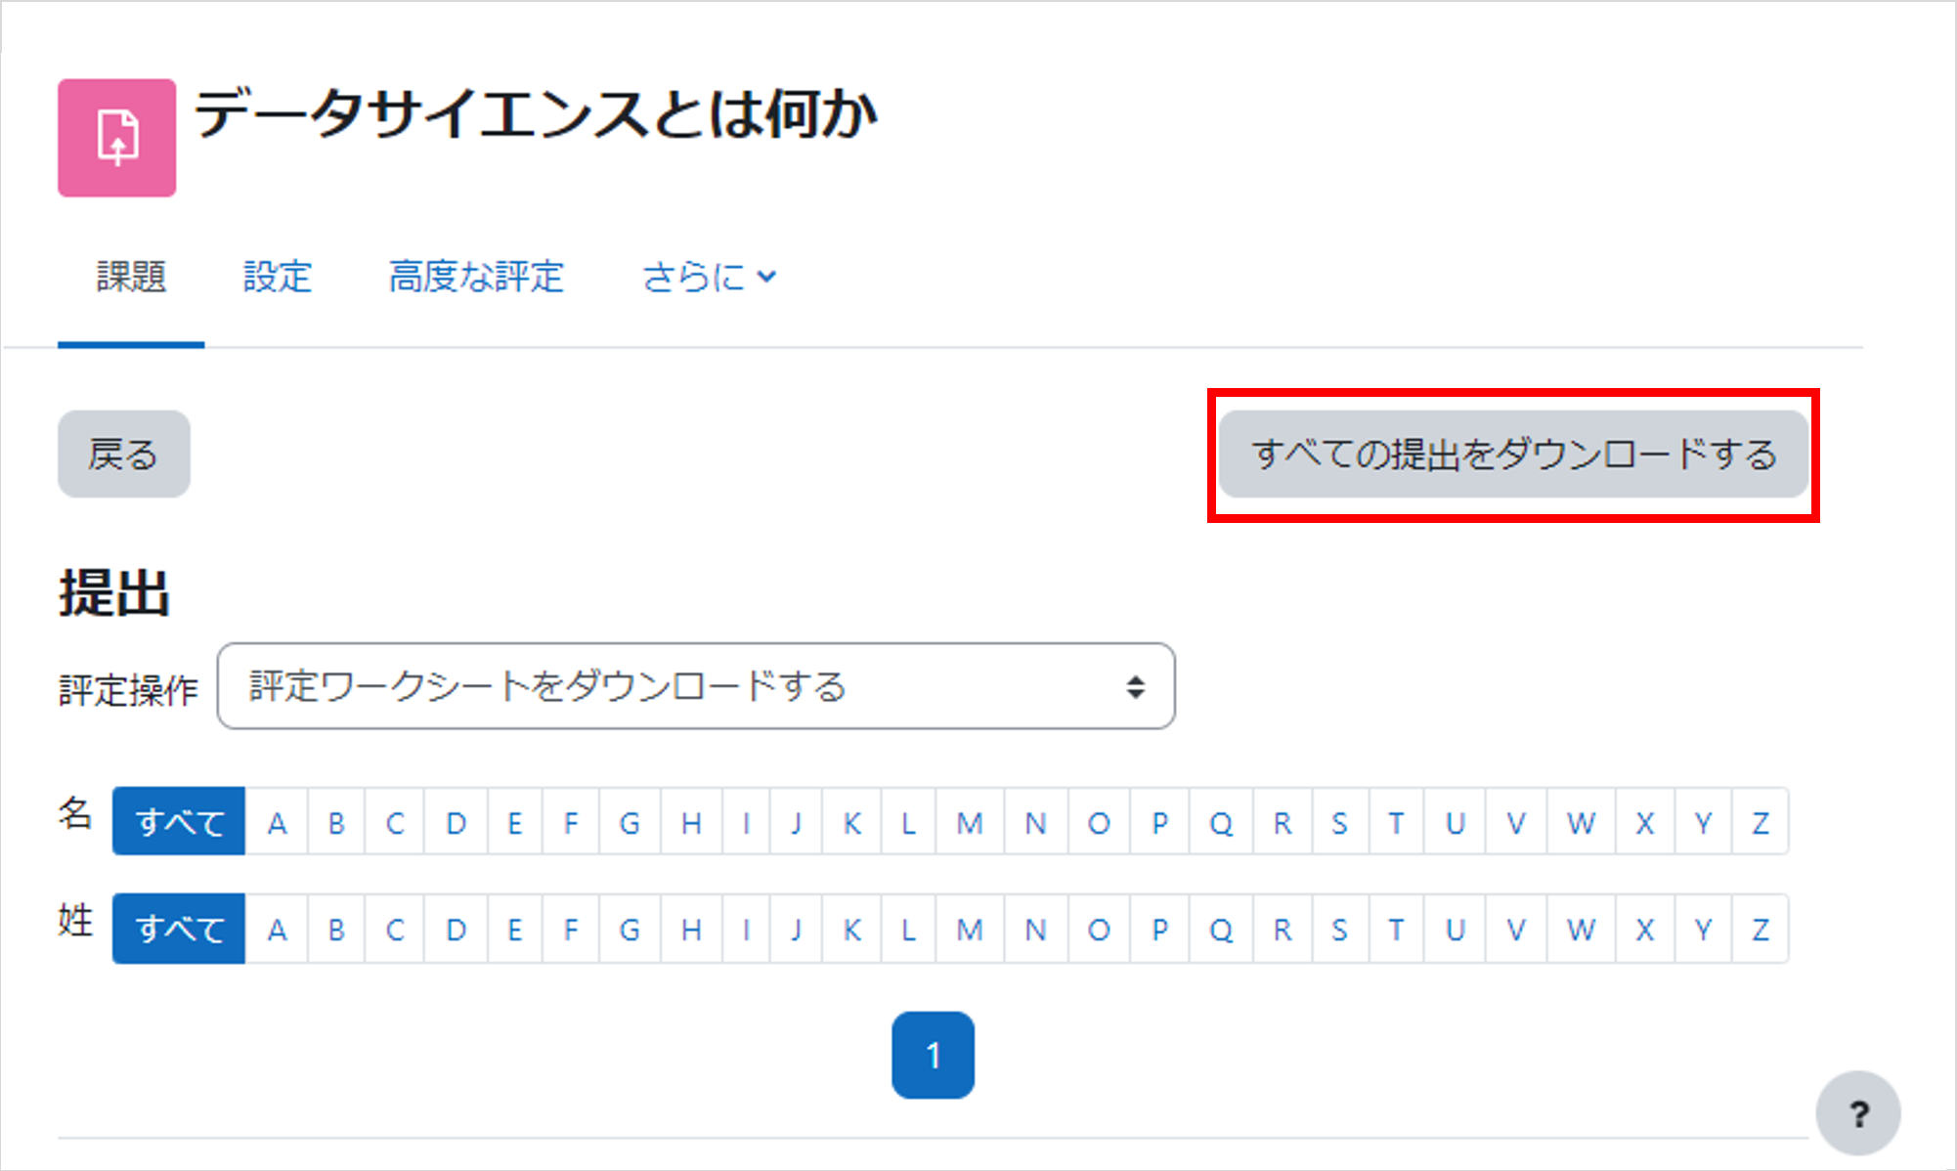Filter 姓 by letter J
1957x1171 pixels.
(x=797, y=928)
